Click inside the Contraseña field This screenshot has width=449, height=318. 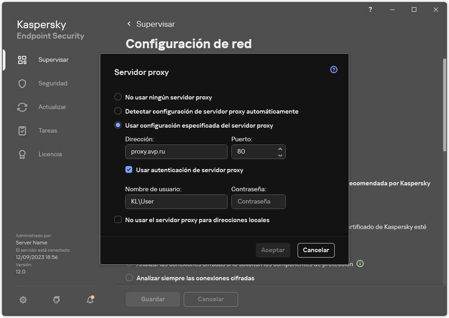coord(258,201)
